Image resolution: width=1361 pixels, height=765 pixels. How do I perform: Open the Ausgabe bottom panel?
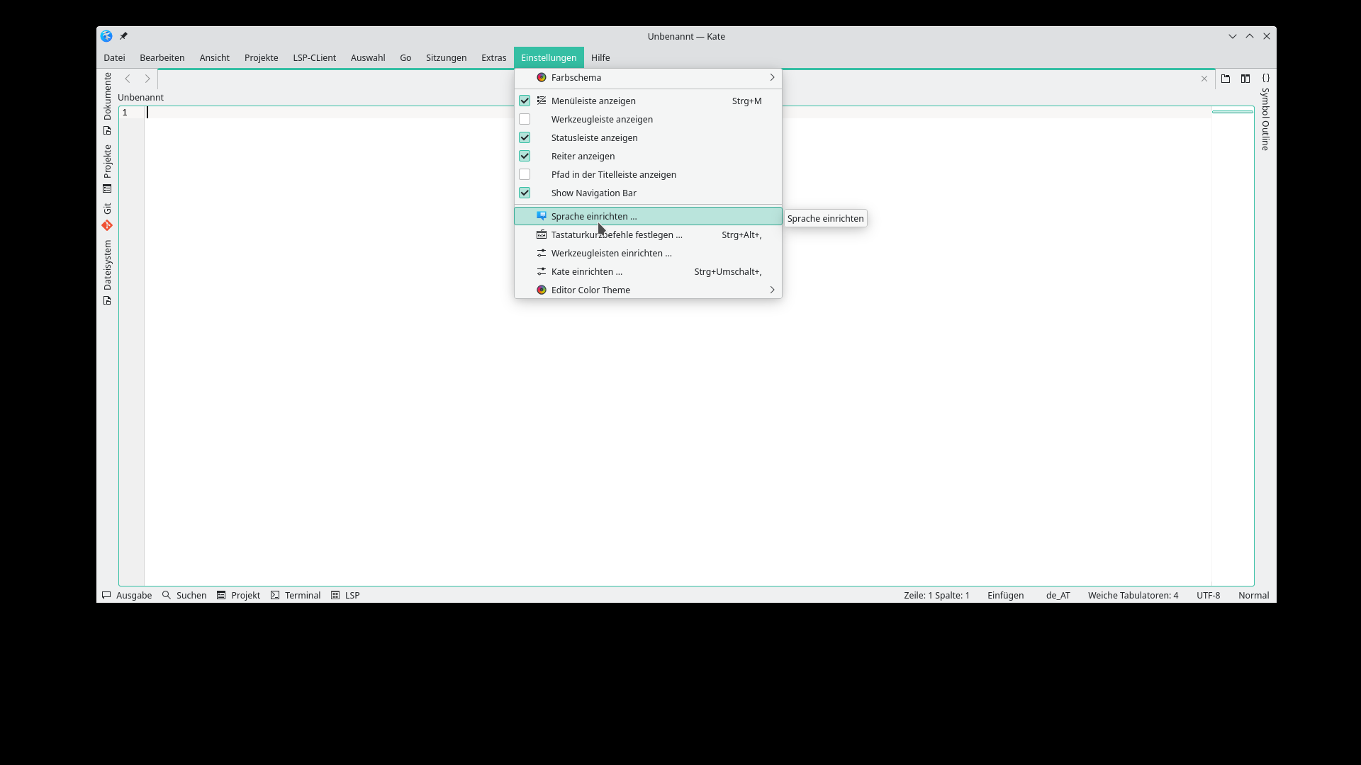point(127,595)
